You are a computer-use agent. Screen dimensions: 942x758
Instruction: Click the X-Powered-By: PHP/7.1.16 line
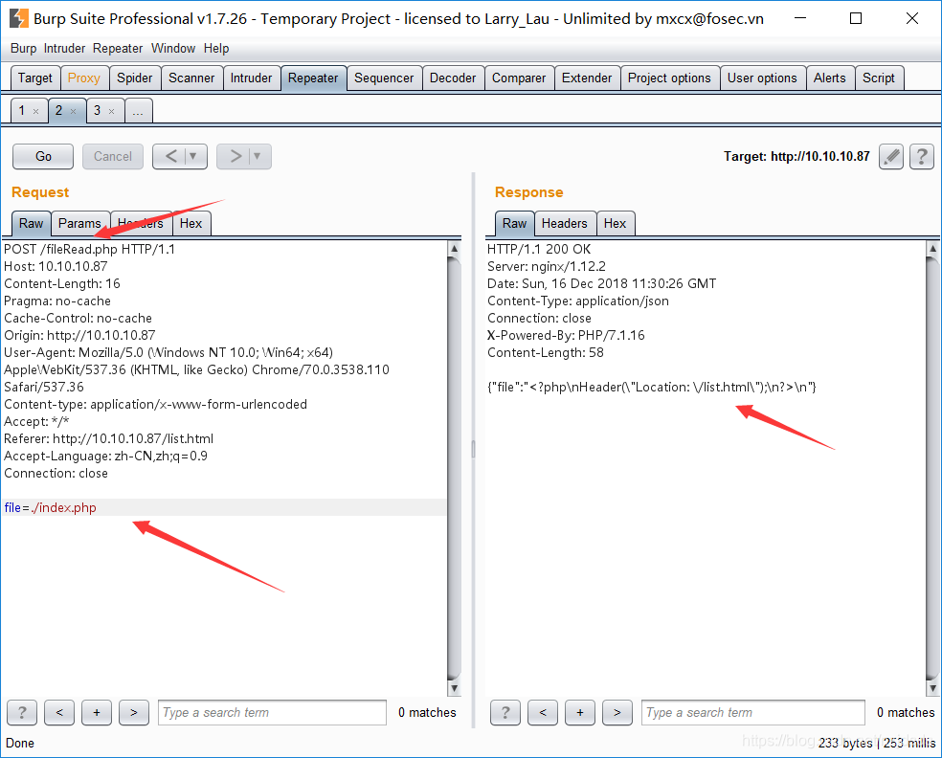(566, 335)
